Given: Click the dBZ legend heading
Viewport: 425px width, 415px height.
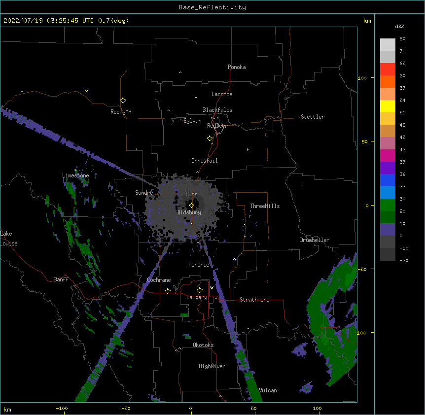Looking at the screenshot, I should click(399, 27).
